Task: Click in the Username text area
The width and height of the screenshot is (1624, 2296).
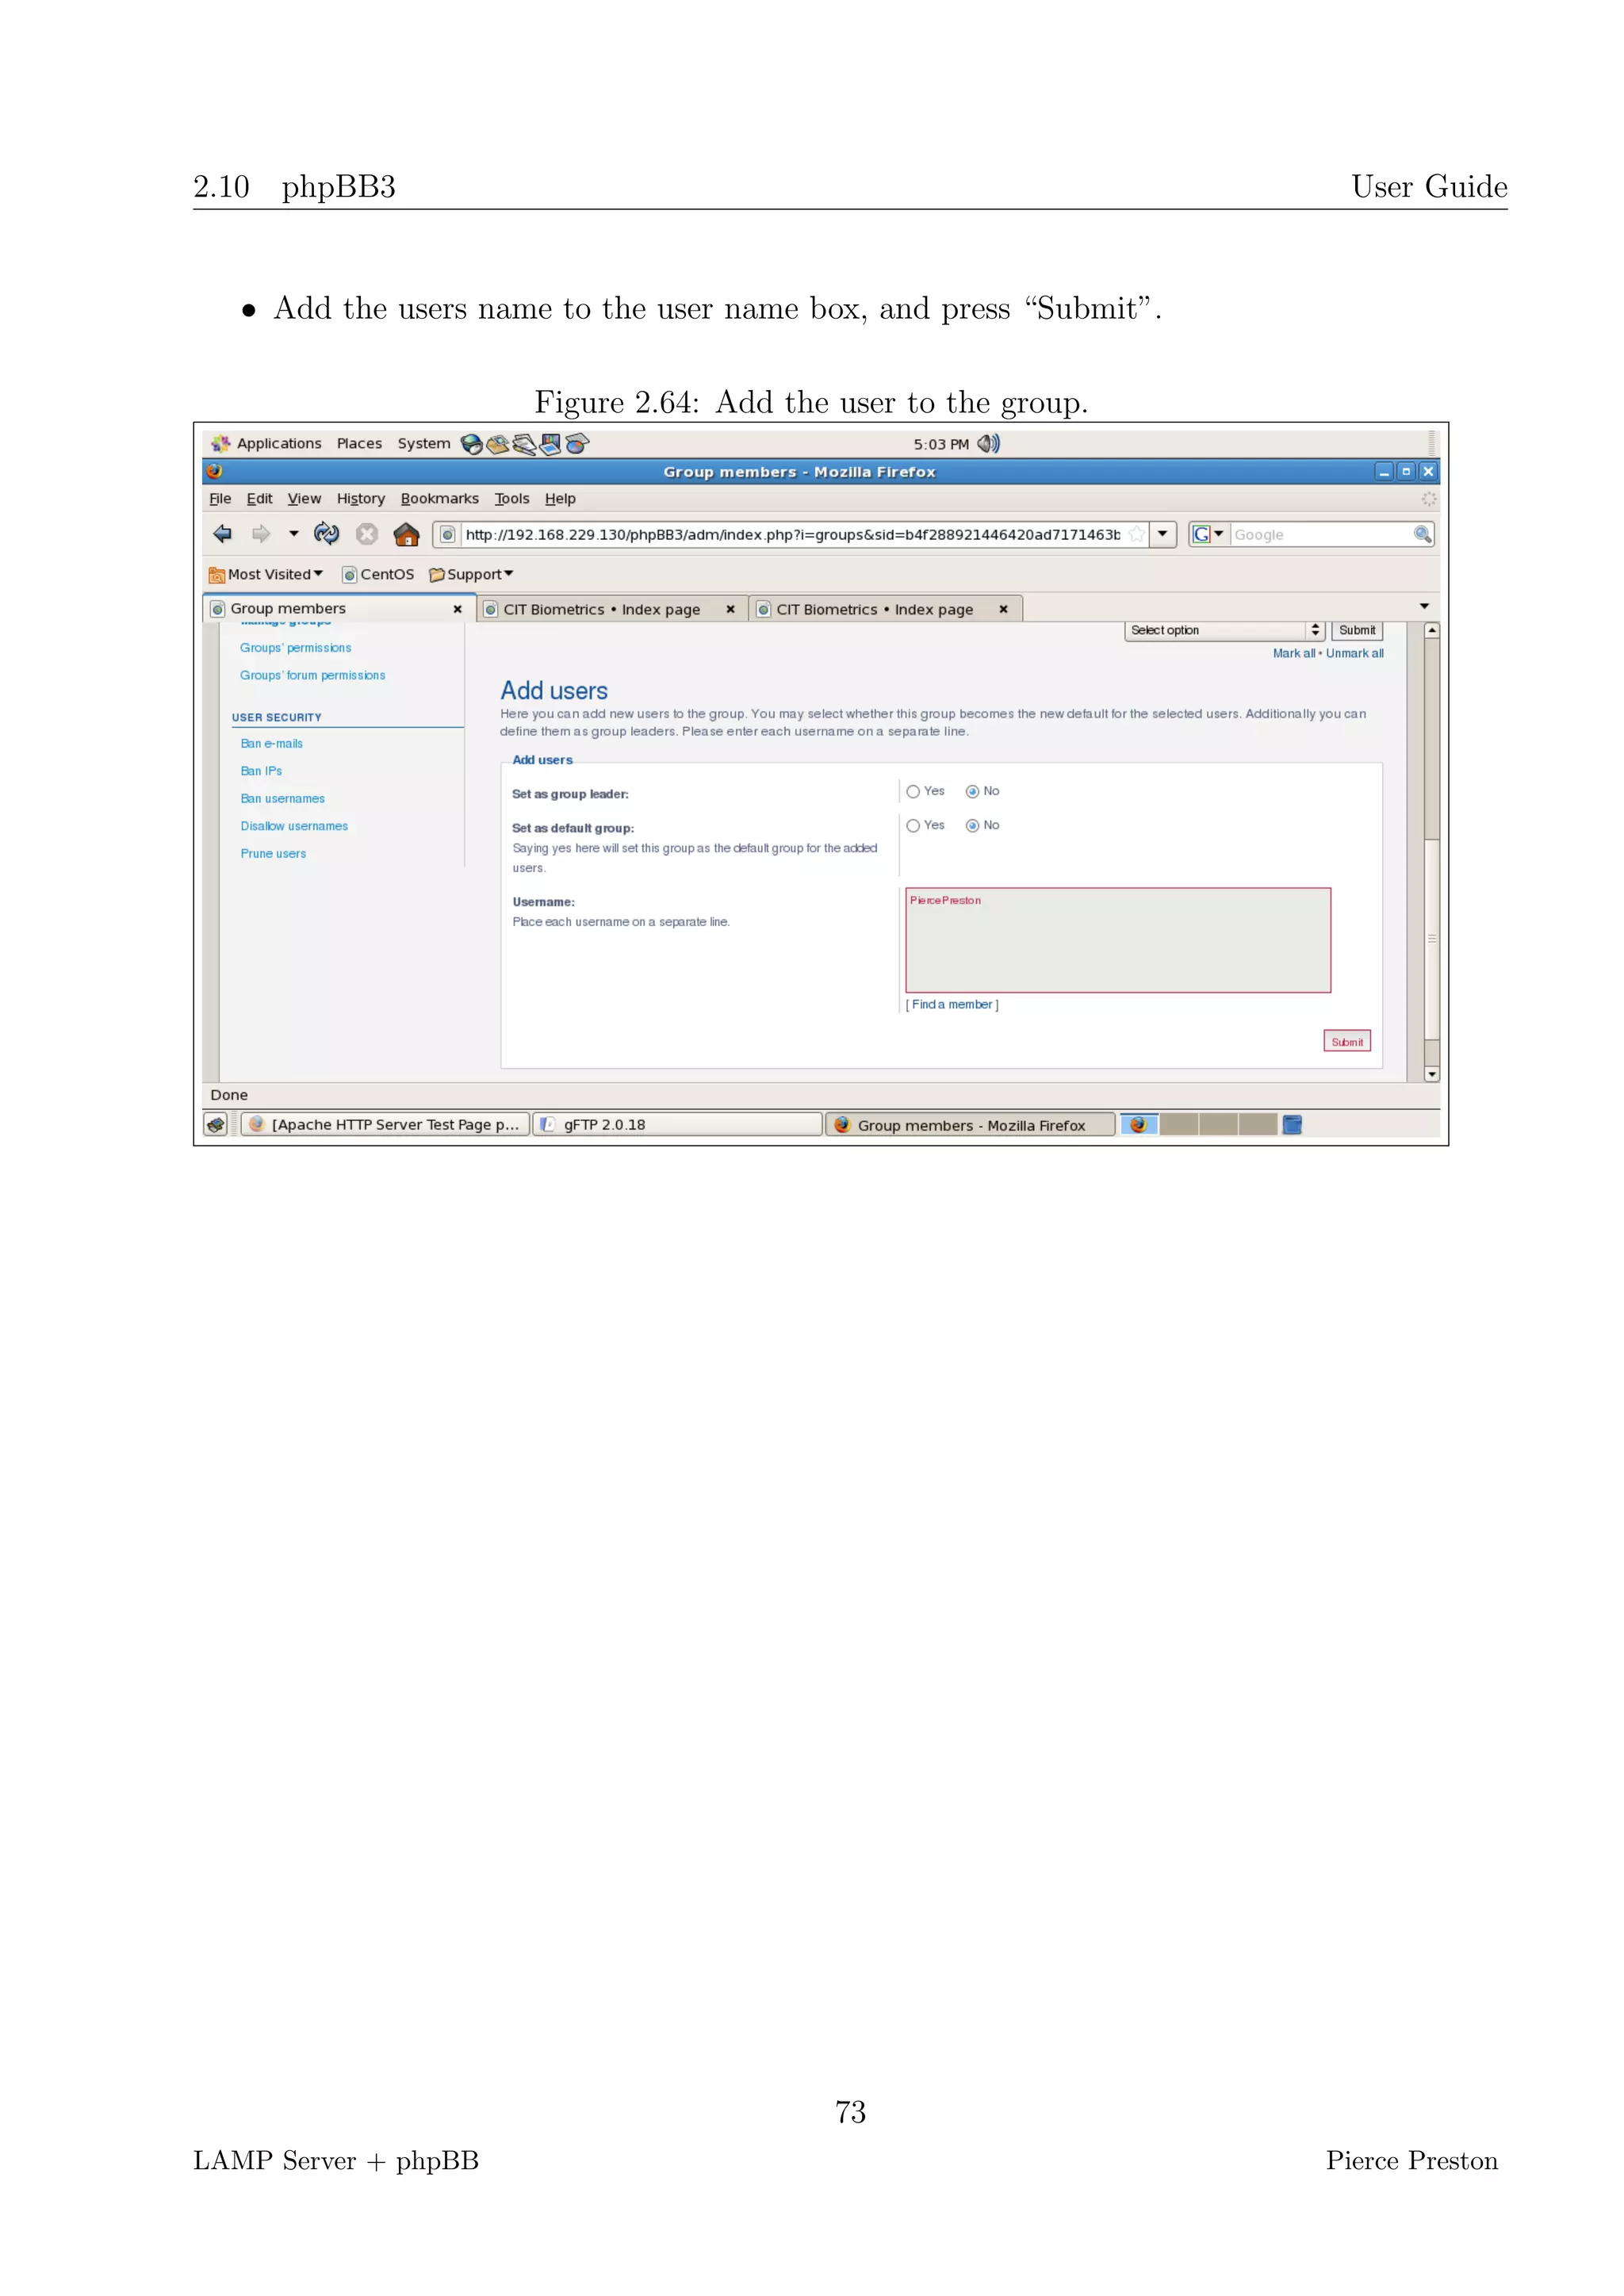Action: pyautogui.click(x=1118, y=940)
